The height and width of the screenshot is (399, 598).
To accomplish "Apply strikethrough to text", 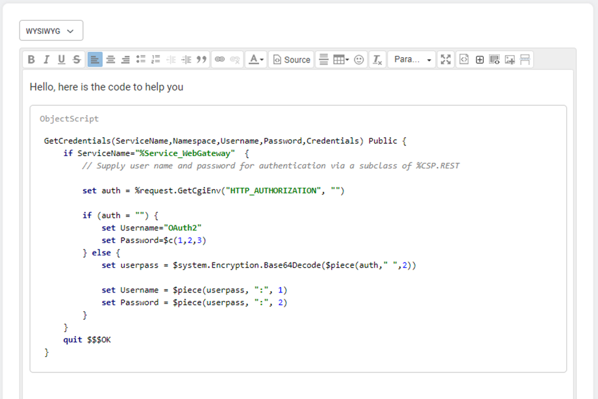I will (x=77, y=60).
